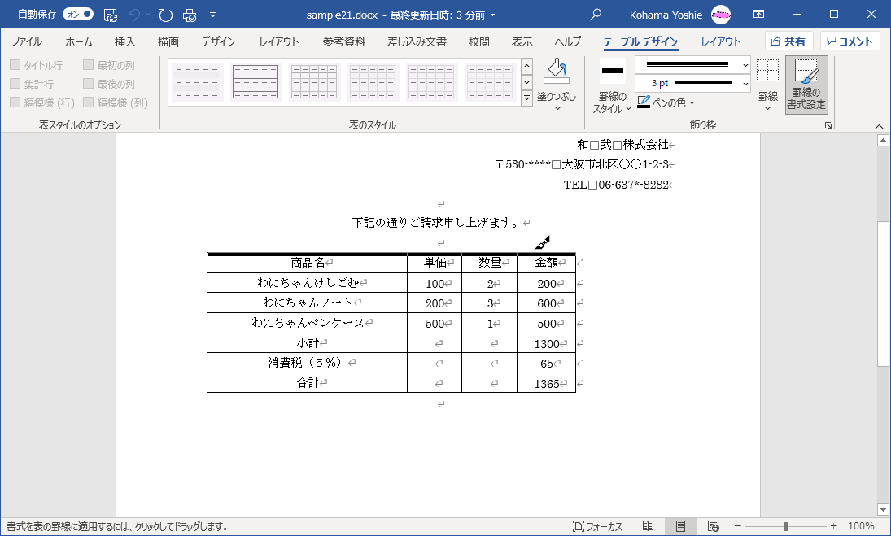Screen dimensions: 891x536
Task: Click the Redo icon in quick access toolbar
Action: pos(166,15)
